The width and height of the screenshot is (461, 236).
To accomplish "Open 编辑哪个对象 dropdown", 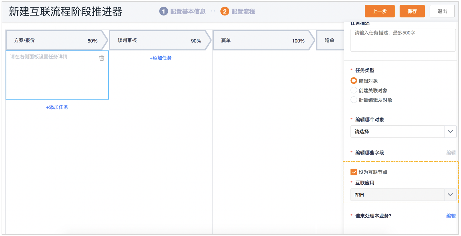I will coord(403,132).
